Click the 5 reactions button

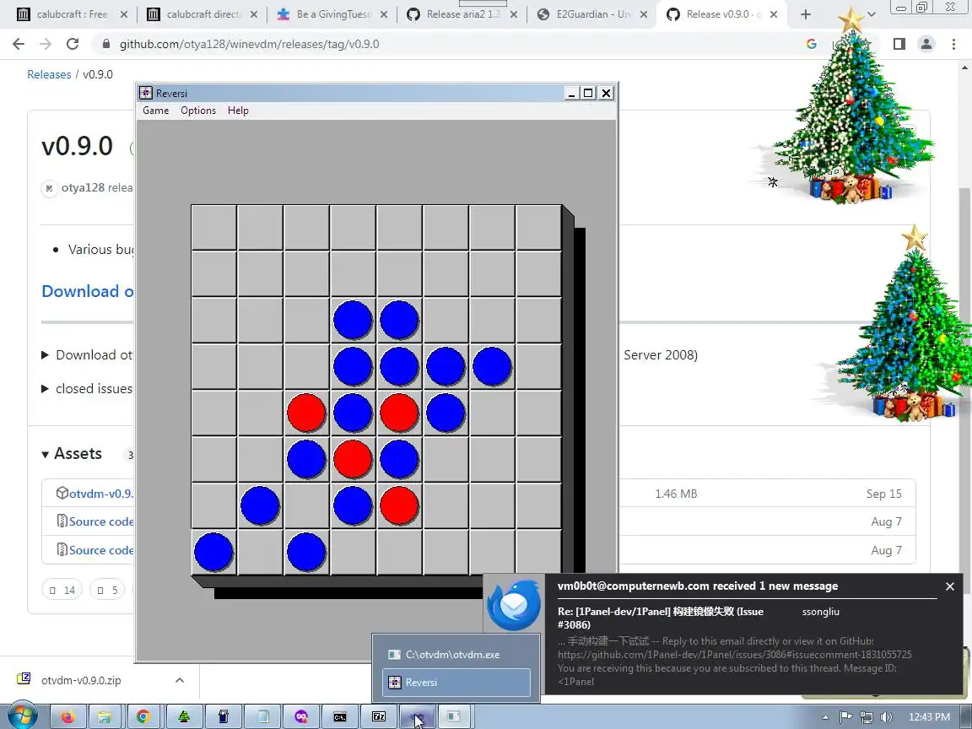tap(107, 590)
